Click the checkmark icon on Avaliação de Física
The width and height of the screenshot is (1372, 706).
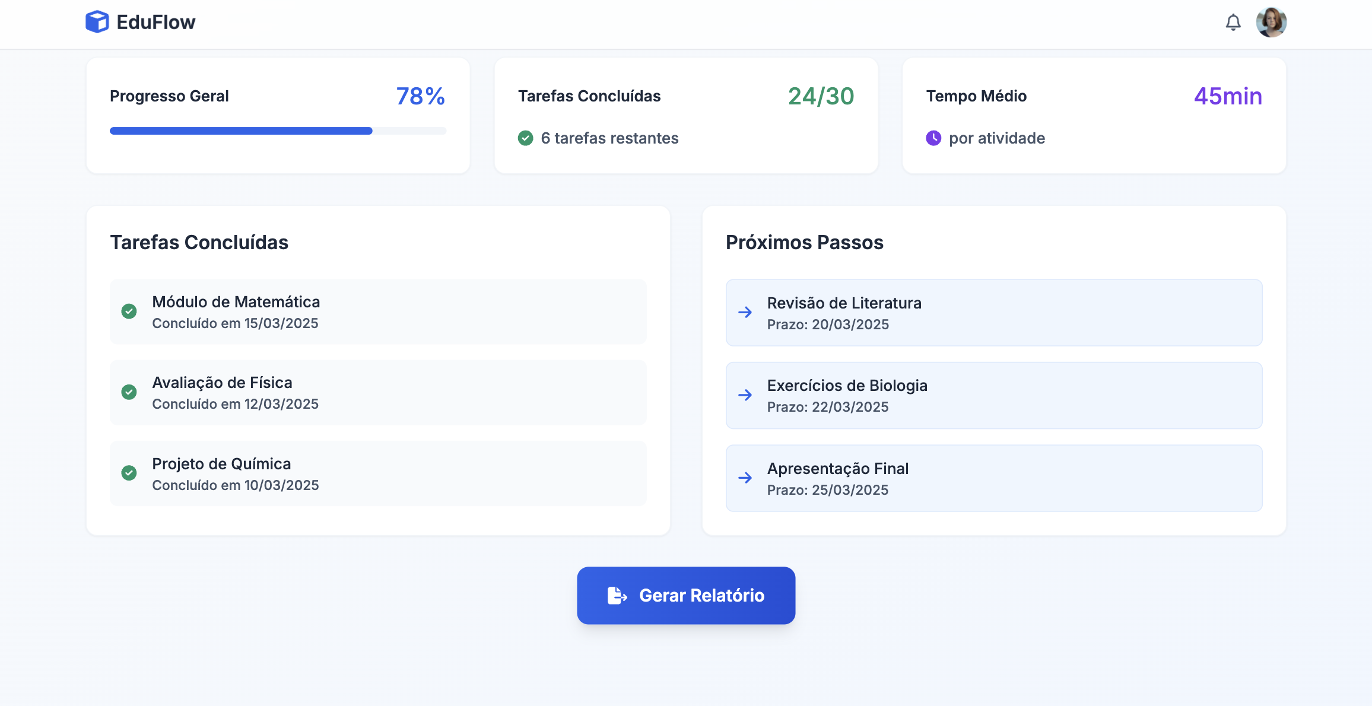click(x=129, y=392)
